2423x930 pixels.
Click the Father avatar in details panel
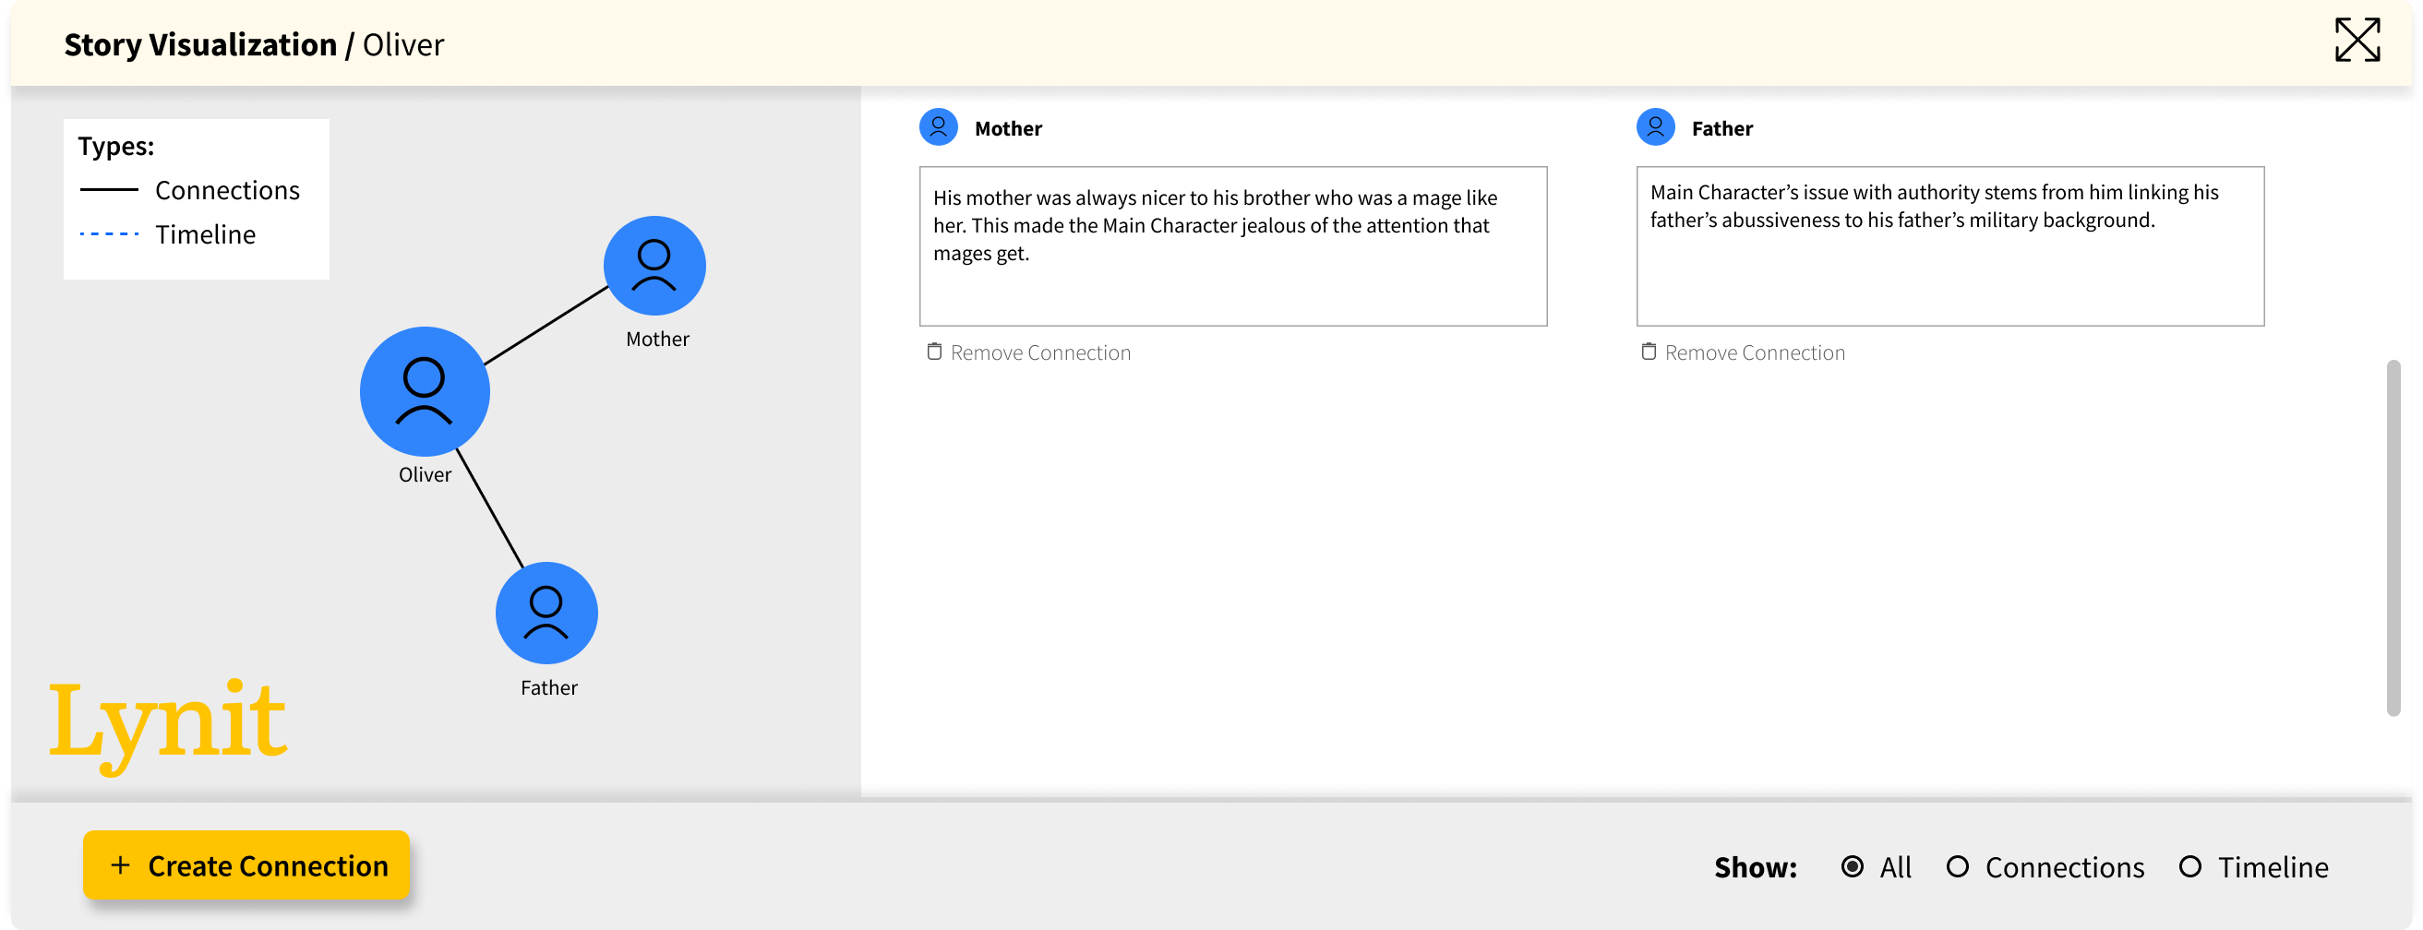coord(1655,127)
